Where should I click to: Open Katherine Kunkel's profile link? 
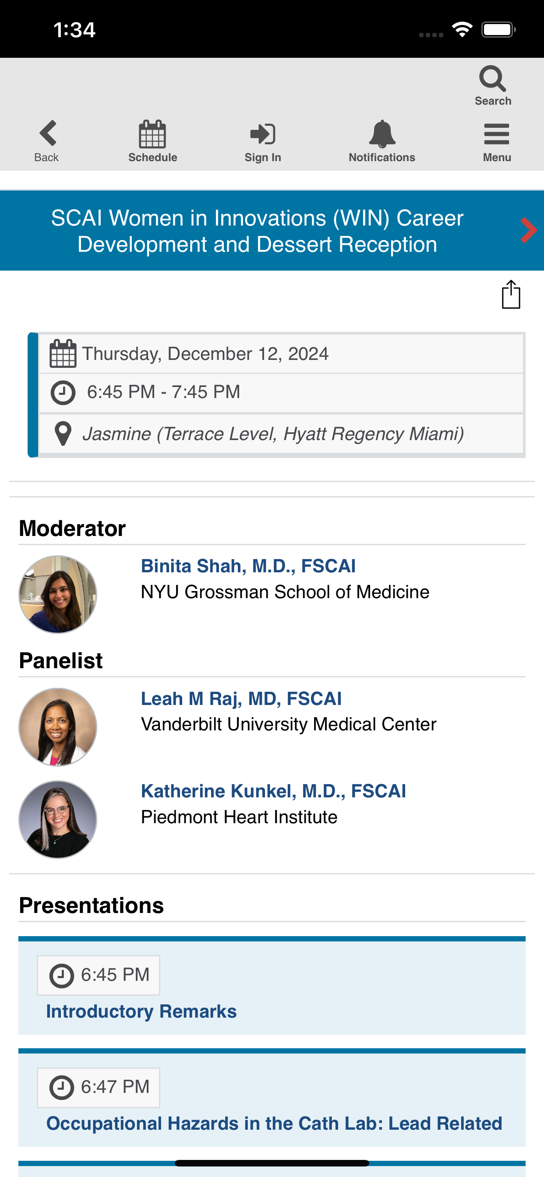[x=273, y=791]
